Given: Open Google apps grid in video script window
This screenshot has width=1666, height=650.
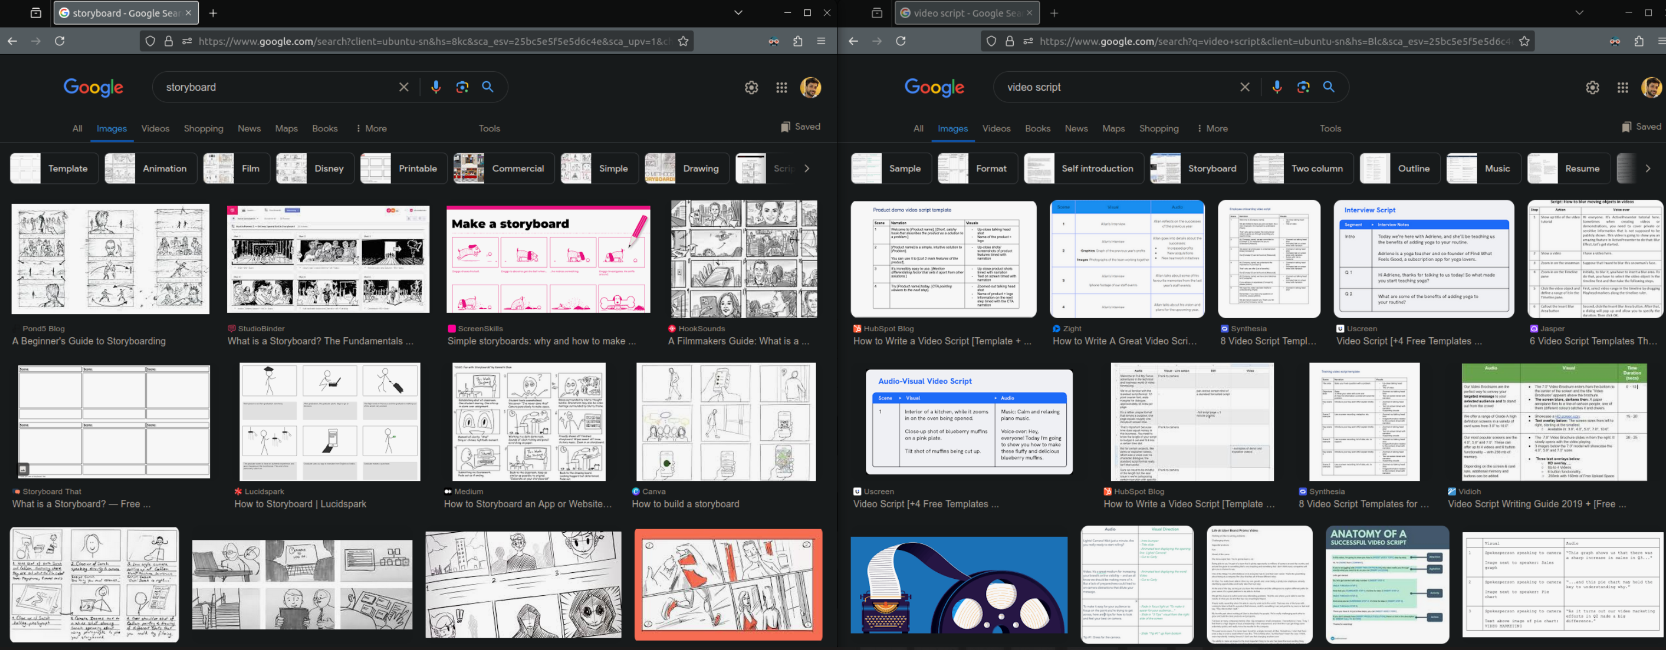Looking at the screenshot, I should click(x=1623, y=87).
